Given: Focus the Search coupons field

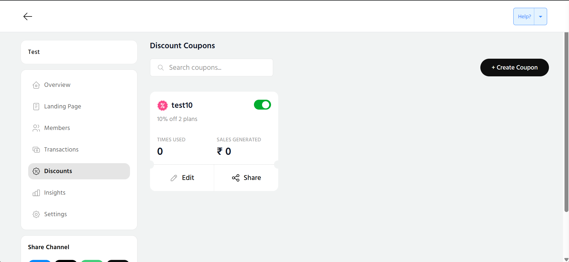Looking at the screenshot, I should pos(216,68).
